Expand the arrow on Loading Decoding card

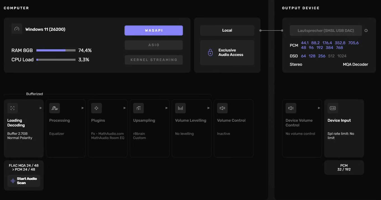41,108
